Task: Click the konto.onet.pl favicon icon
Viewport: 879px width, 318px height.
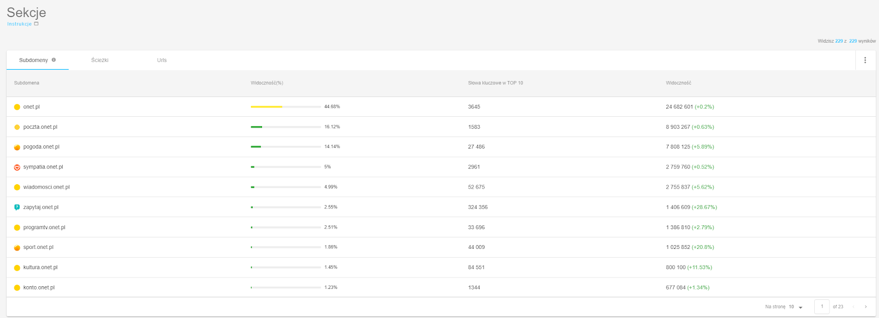Action: point(17,288)
